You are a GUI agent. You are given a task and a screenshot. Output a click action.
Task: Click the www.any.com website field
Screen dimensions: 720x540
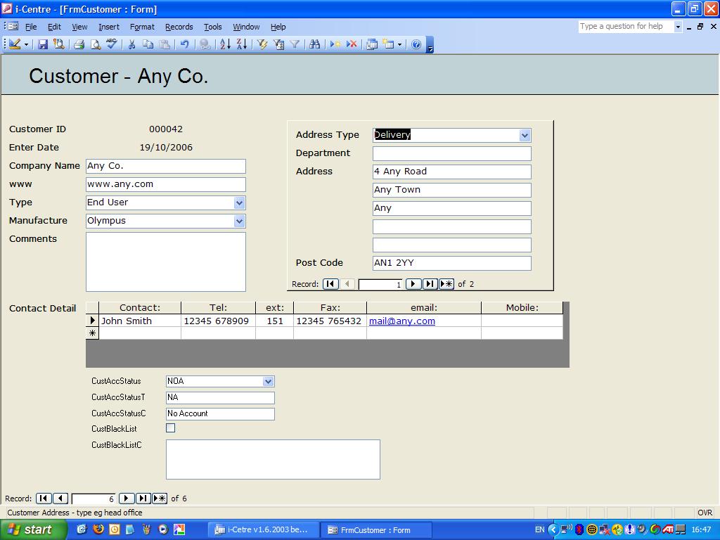tap(166, 184)
